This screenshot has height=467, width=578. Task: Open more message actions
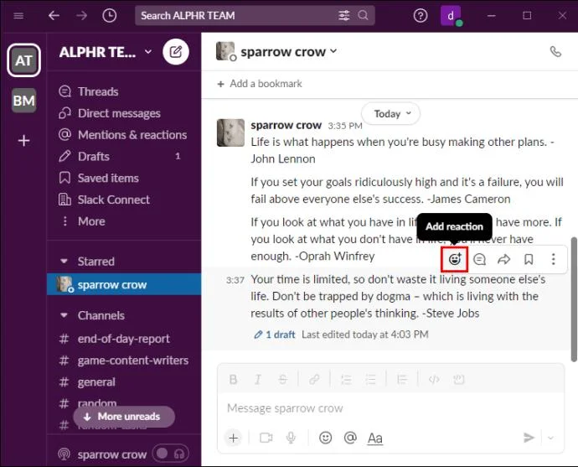[553, 259]
